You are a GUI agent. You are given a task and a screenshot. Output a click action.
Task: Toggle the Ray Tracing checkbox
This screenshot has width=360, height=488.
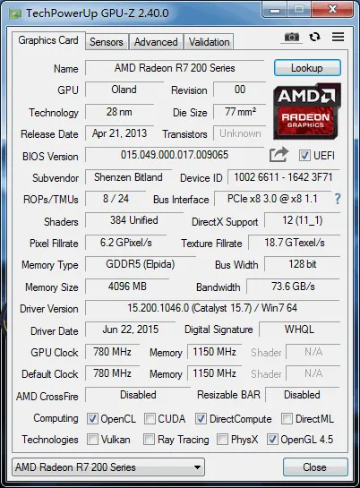click(149, 440)
